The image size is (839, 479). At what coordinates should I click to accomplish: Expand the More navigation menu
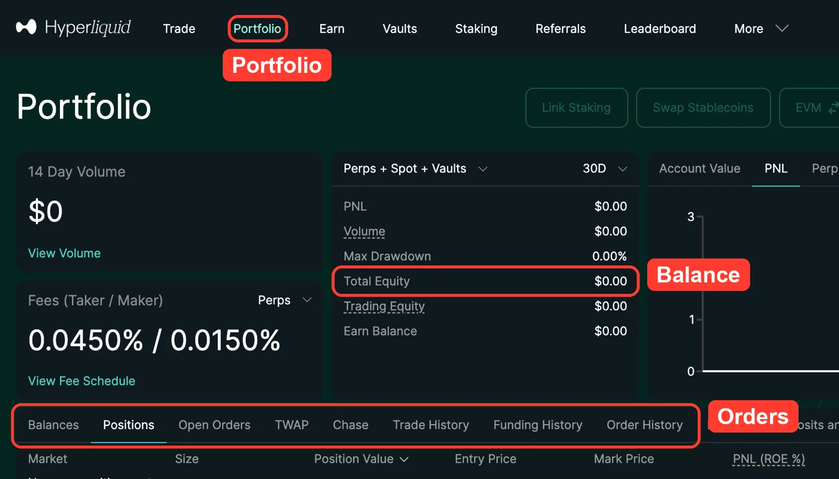pos(761,29)
